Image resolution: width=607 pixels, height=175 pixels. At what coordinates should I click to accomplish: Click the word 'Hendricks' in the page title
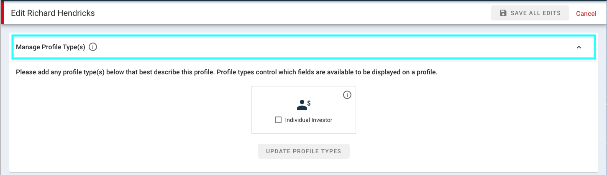[77, 13]
